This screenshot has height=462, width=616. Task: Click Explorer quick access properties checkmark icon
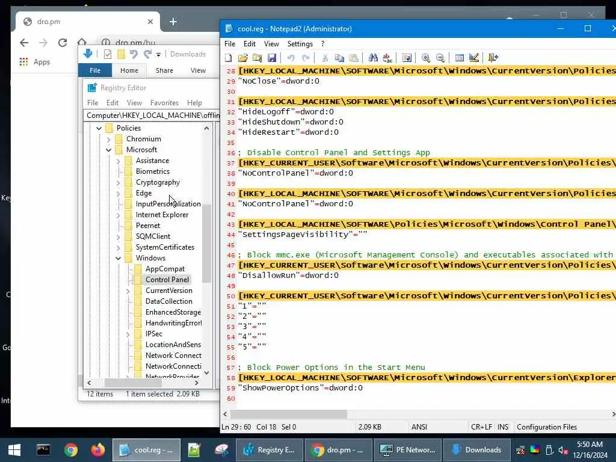point(107,54)
